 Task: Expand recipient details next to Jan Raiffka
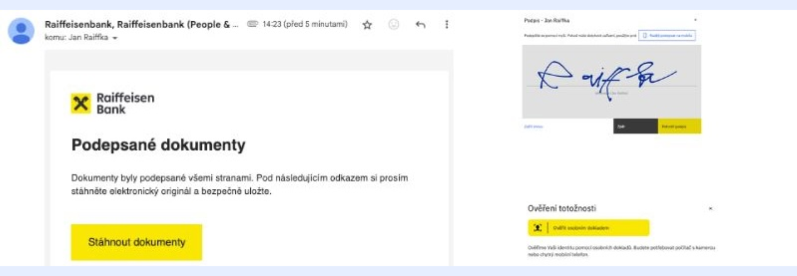click(115, 38)
